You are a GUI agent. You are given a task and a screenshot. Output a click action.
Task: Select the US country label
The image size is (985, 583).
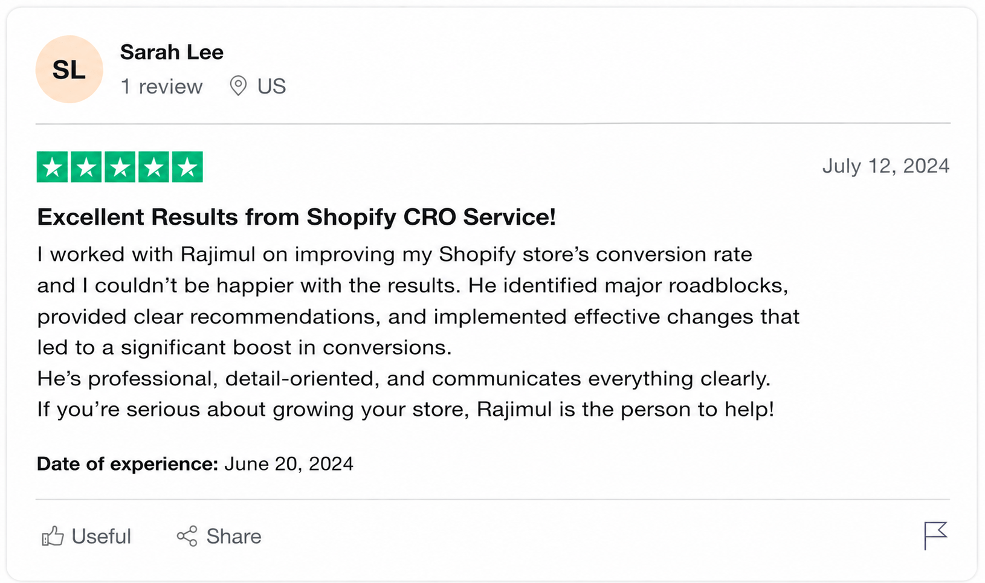coord(271,86)
